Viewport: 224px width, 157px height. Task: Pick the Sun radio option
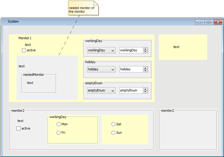[x=113, y=133]
